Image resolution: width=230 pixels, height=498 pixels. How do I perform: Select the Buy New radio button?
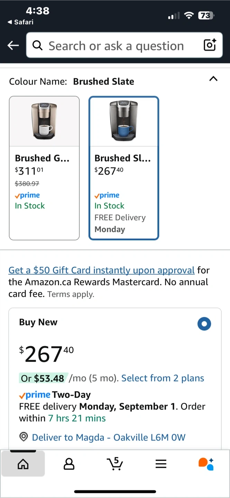pyautogui.click(x=204, y=324)
